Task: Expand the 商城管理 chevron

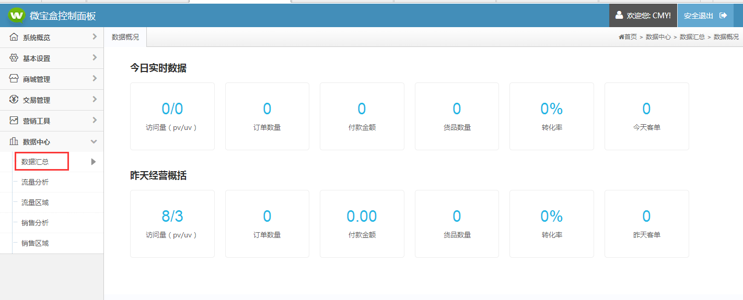Action: [95, 78]
